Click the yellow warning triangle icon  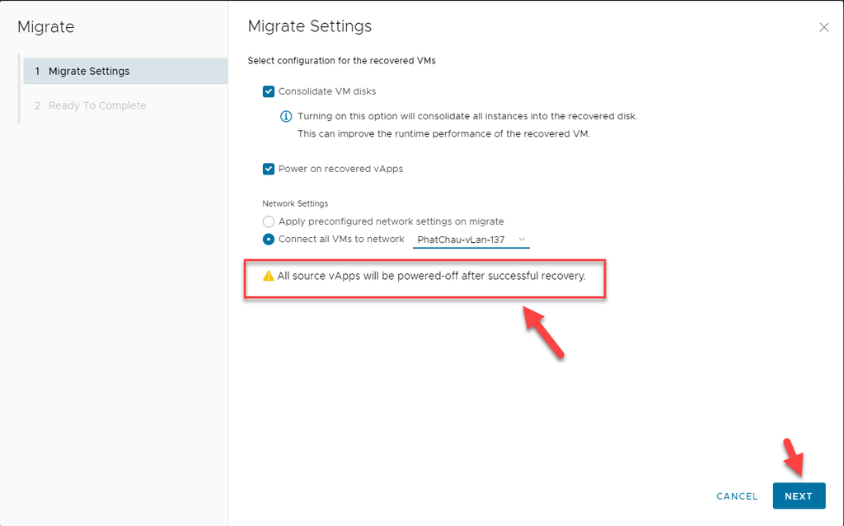268,277
